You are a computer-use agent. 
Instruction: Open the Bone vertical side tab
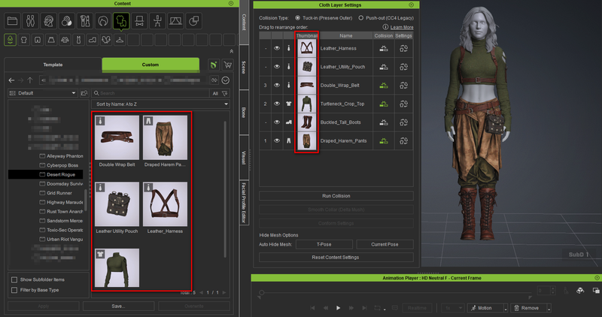(243, 113)
